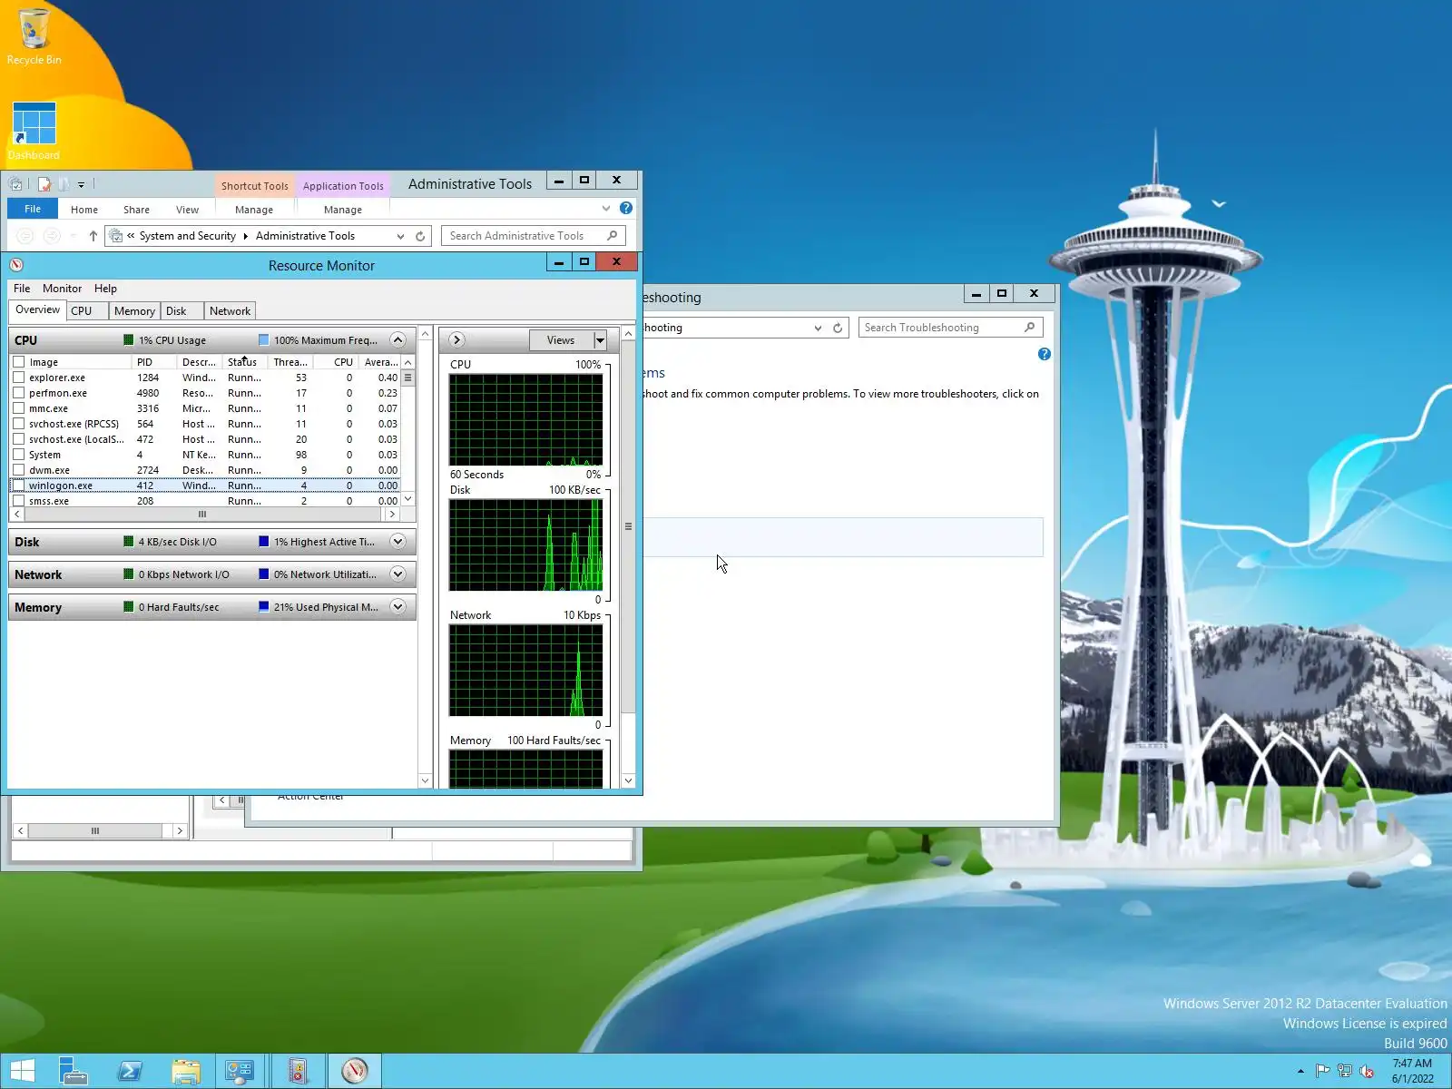
Task: Open the Monitor menu in Resource Monitor
Action: [62, 289]
